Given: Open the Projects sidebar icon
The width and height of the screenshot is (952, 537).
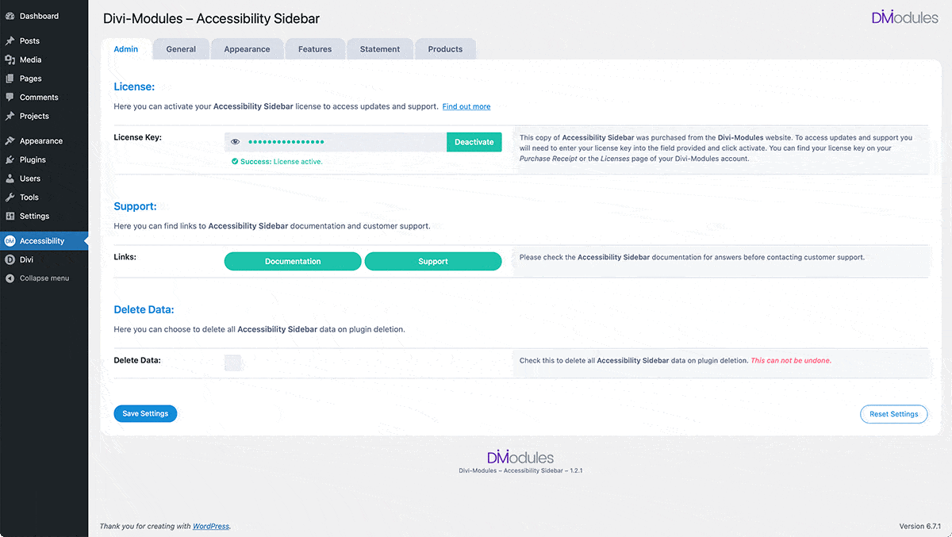Looking at the screenshot, I should pyautogui.click(x=10, y=116).
